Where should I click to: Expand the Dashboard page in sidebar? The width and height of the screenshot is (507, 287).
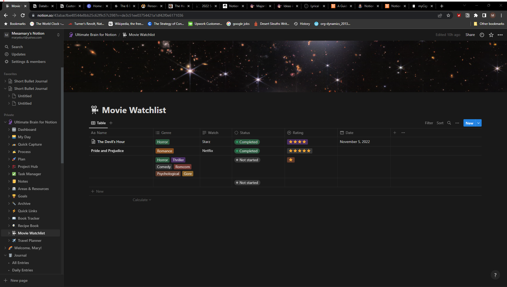(x=9, y=129)
